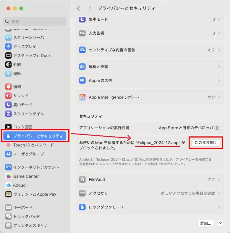The width and height of the screenshot is (230, 233).
Task: Open the キーボード keyboard icon
Action: tap(8, 208)
